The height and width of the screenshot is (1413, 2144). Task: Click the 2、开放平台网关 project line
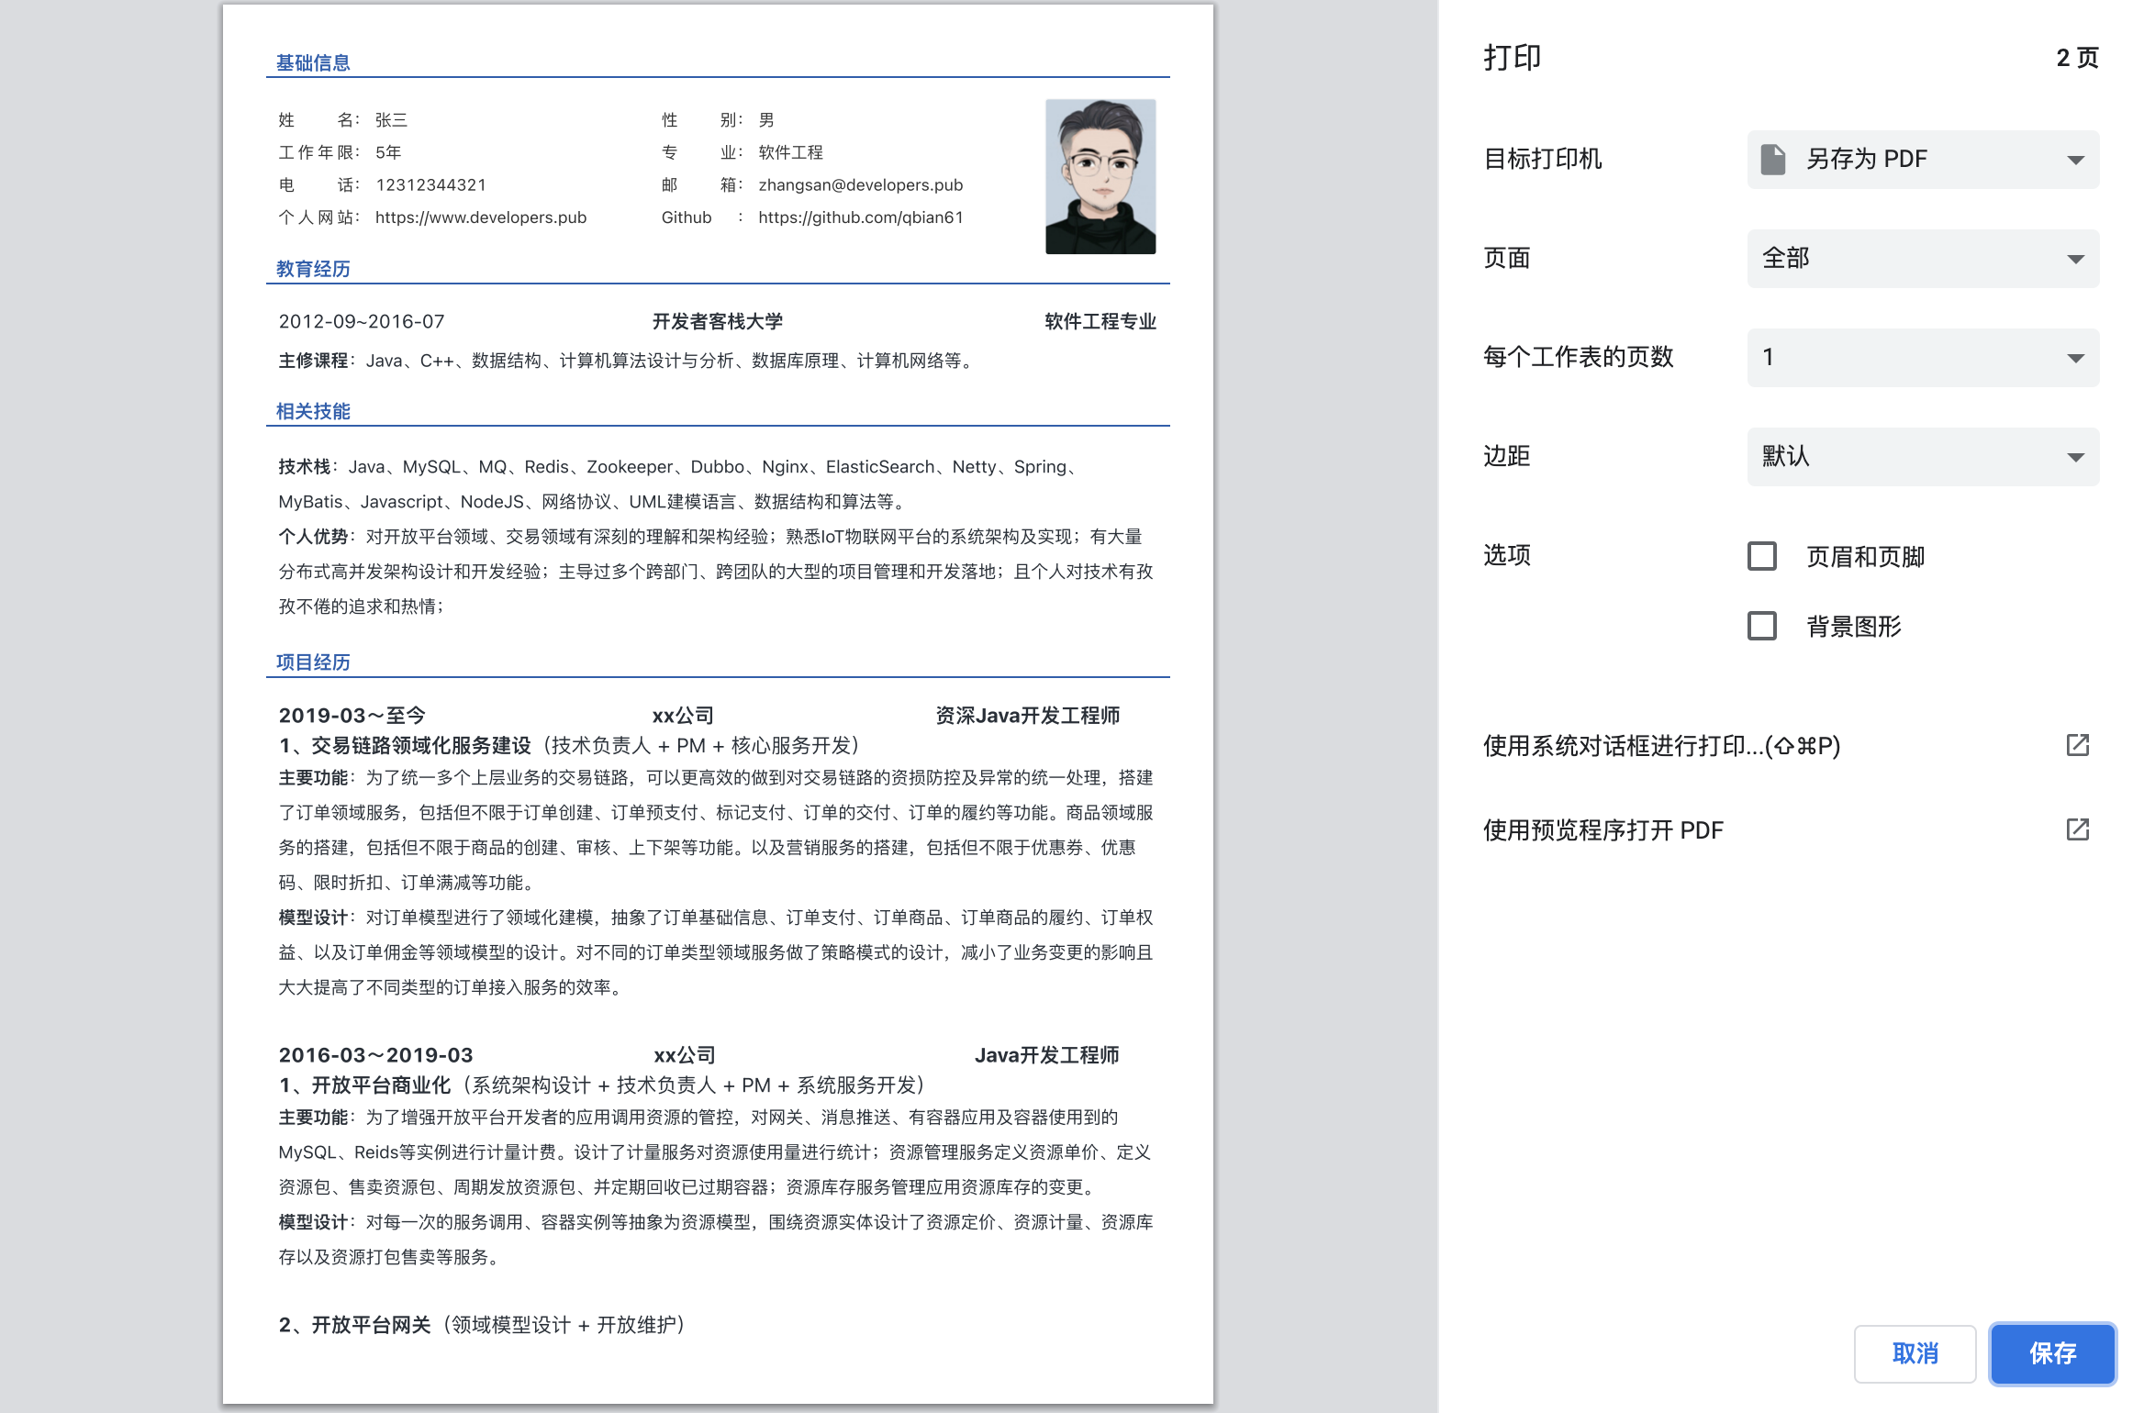click(x=483, y=1325)
